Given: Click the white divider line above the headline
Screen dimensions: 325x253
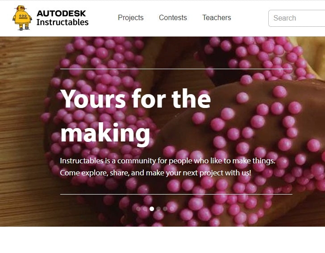Looking at the screenshot, I should (176, 69).
